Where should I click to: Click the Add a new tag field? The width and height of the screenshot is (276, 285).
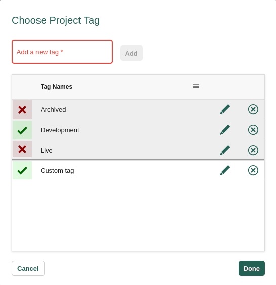(62, 52)
